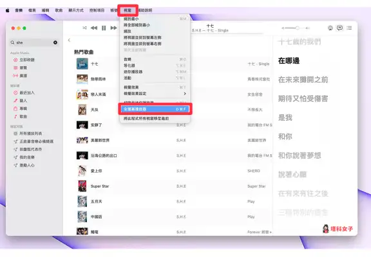This screenshot has height=257, width=371.
Task: Select 迷你播放器 mini player menu item
Action: click(155, 72)
